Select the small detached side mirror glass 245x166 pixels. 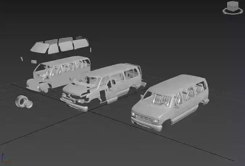(x=34, y=62)
